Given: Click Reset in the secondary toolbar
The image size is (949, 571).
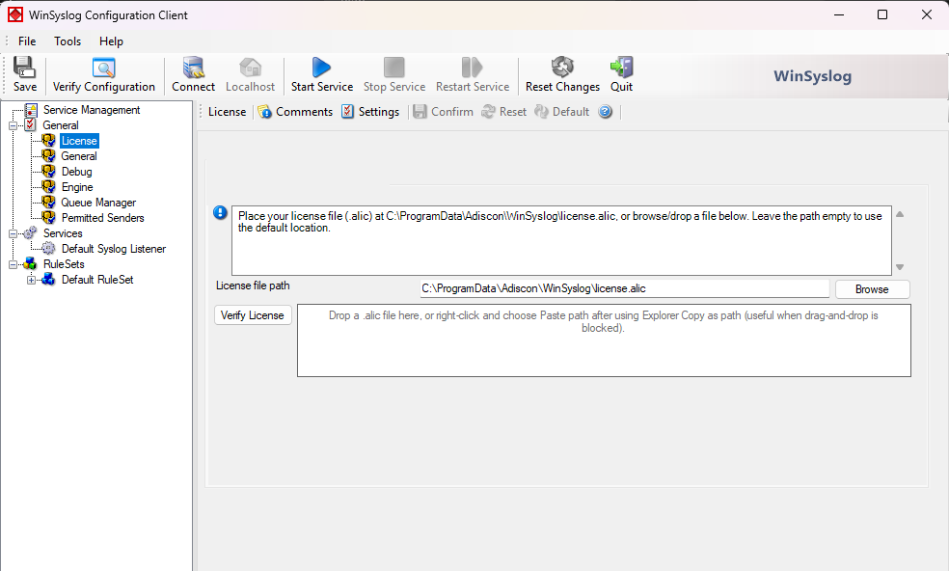Looking at the screenshot, I should pos(504,112).
